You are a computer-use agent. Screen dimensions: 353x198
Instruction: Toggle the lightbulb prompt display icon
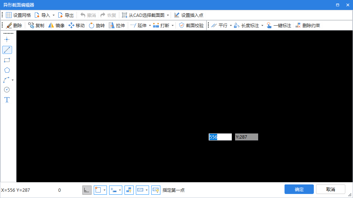click(x=156, y=190)
